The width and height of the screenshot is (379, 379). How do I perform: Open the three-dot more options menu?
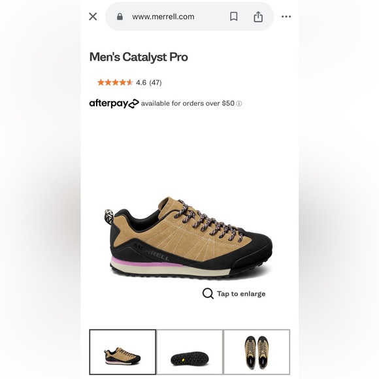click(286, 17)
